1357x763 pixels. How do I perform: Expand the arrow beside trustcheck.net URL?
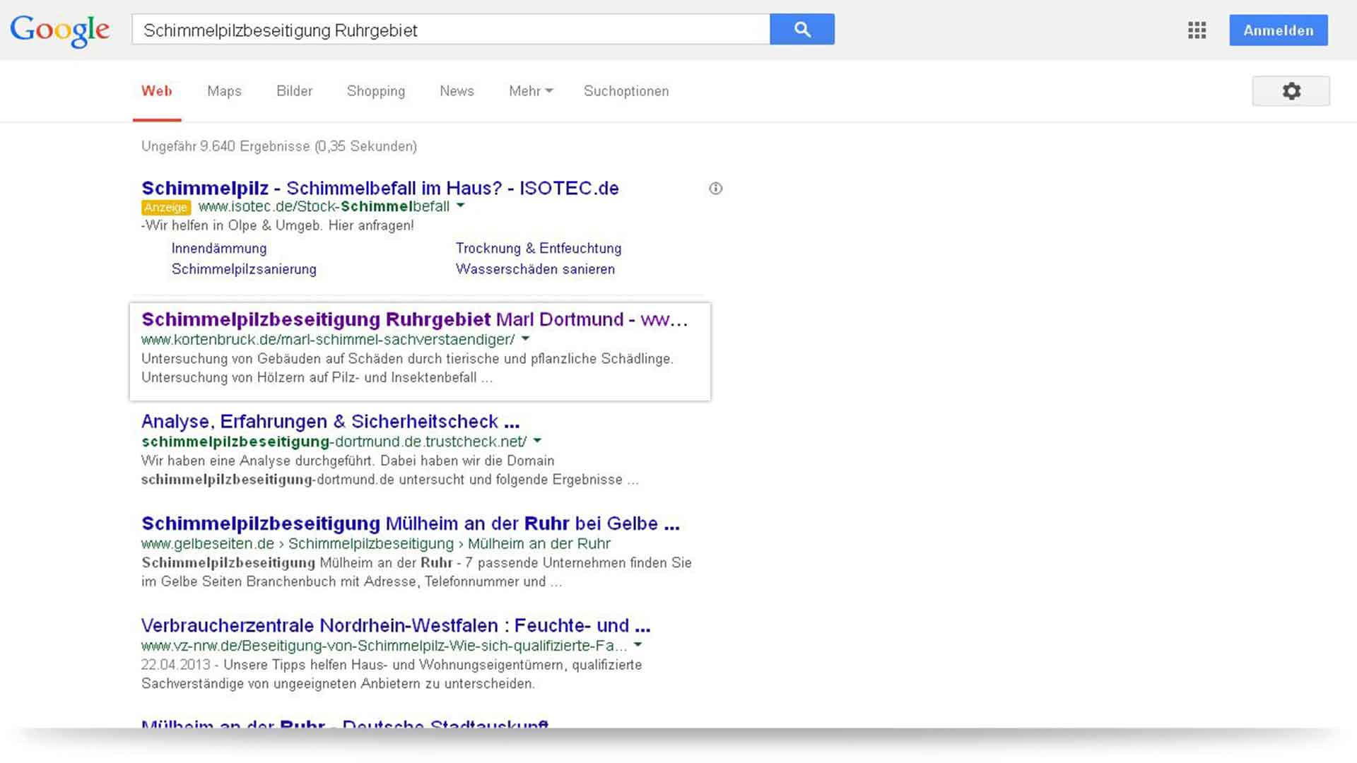click(x=537, y=441)
